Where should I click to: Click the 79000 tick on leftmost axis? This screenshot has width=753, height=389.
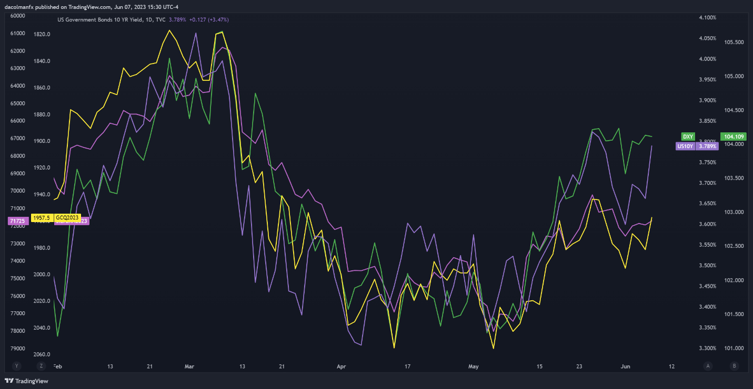click(18, 349)
